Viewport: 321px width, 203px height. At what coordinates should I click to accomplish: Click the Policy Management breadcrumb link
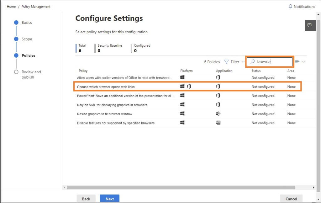[x=36, y=7]
